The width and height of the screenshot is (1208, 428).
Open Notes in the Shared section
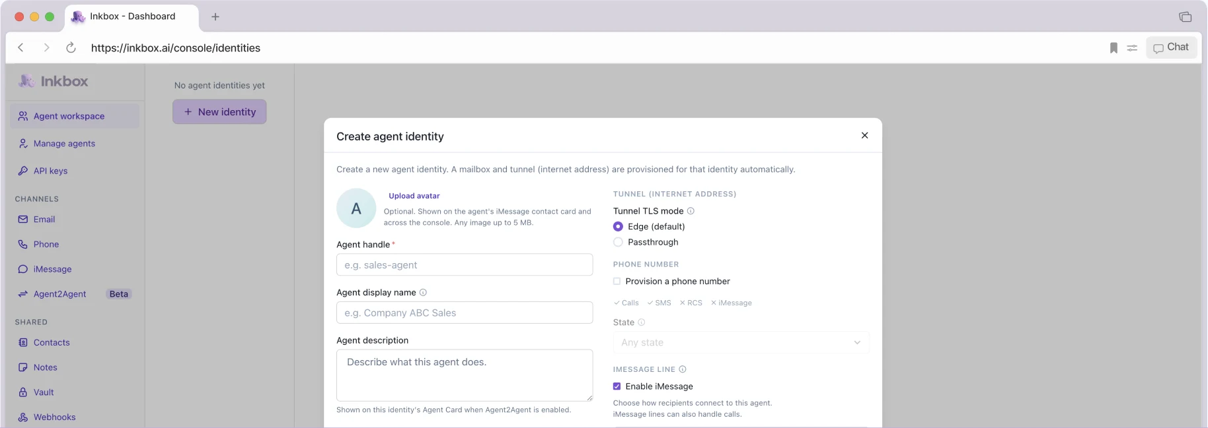[75, 367]
